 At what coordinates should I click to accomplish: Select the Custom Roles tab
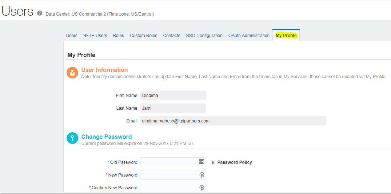[143, 36]
